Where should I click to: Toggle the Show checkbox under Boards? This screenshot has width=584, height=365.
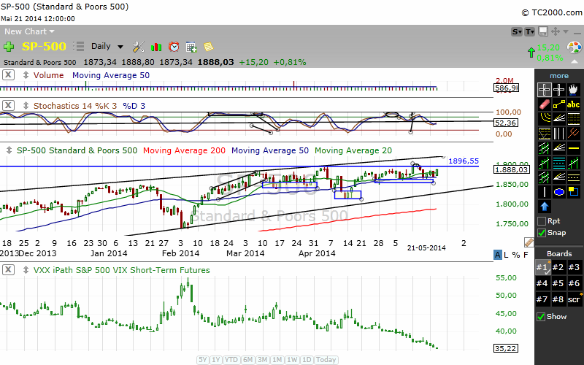[541, 317]
